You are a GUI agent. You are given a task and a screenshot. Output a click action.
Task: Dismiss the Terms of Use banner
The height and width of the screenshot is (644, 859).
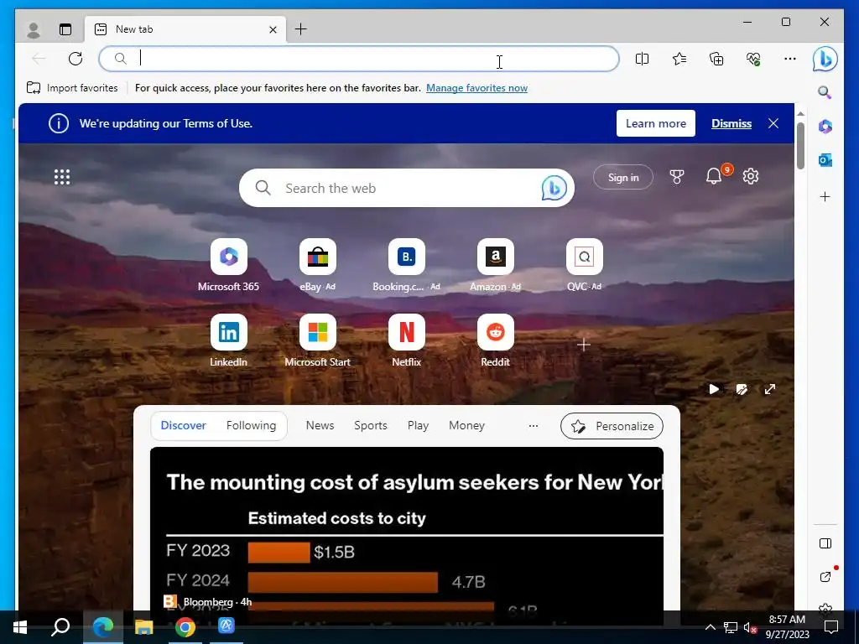[731, 123]
